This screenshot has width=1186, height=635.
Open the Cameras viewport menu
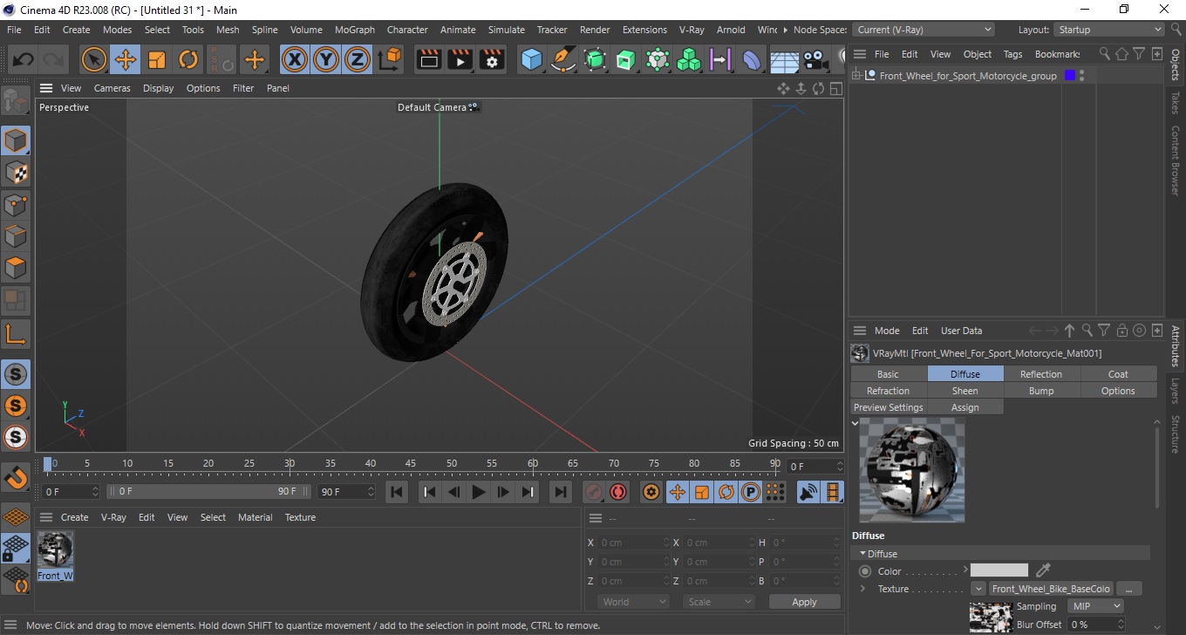(x=112, y=88)
